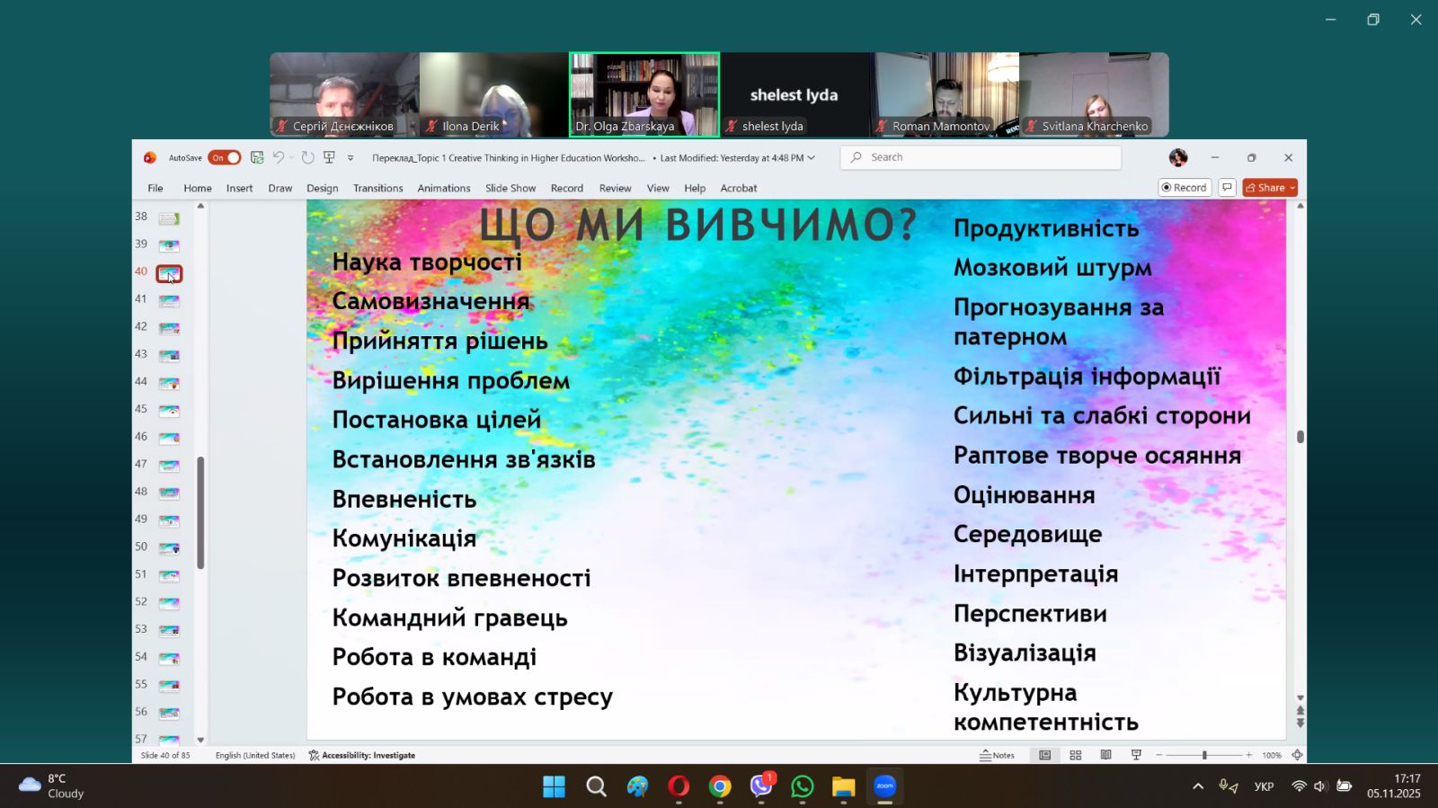Adjust the zoom slider handle
This screenshot has height=808, width=1438.
1204,756
